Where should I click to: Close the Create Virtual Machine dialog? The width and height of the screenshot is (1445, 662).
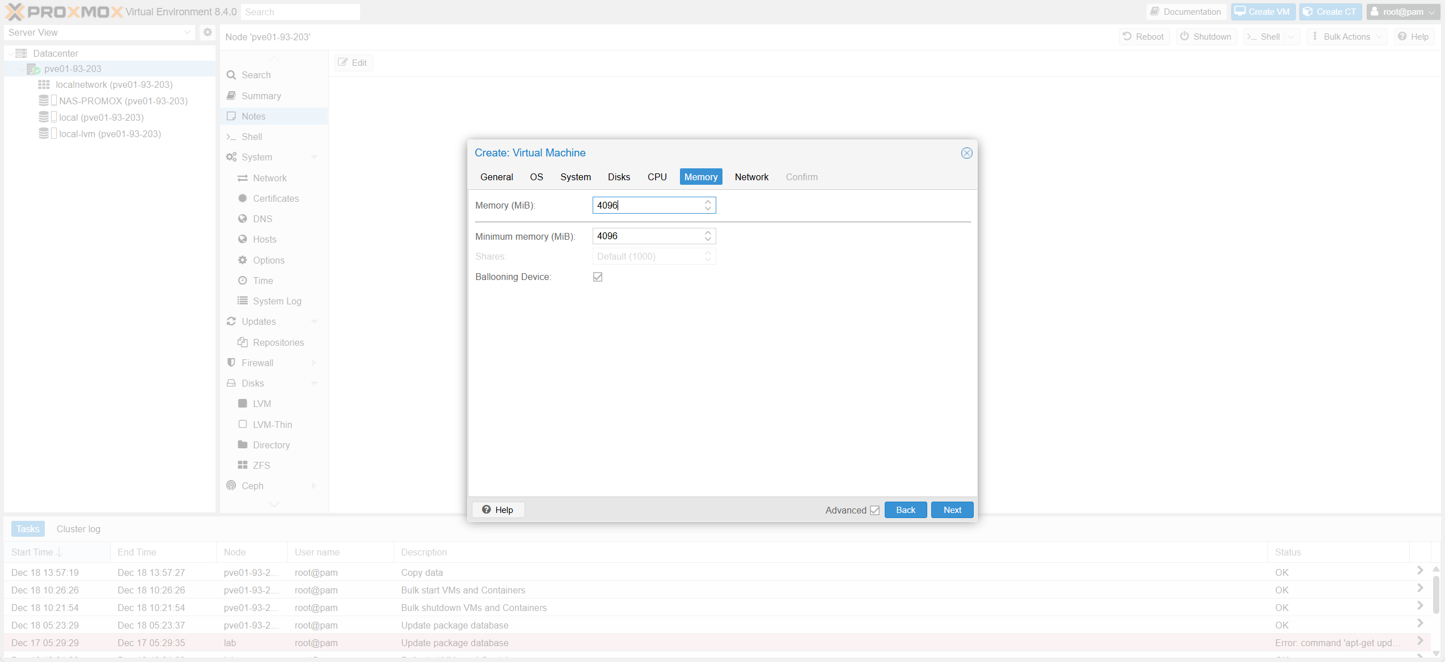click(x=966, y=153)
